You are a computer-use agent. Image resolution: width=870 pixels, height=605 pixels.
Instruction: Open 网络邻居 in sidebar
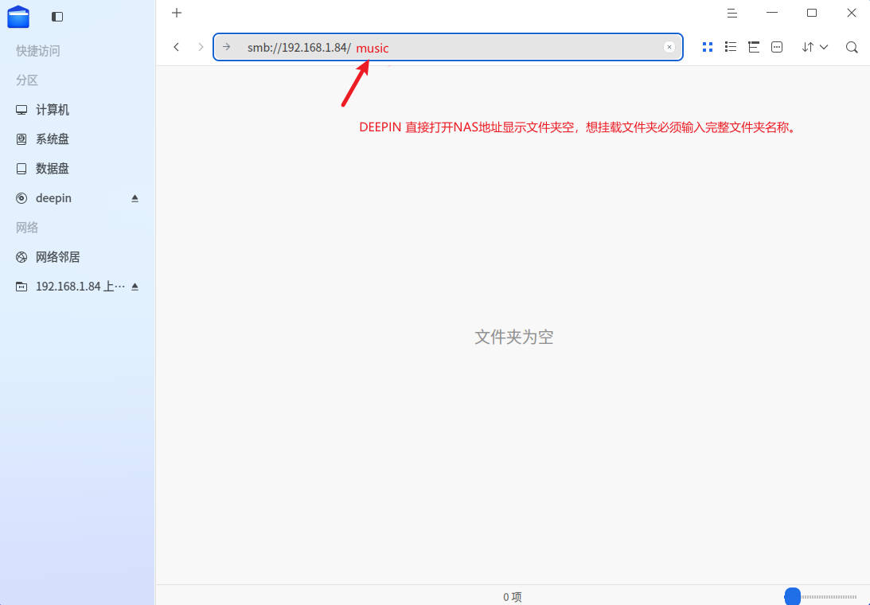click(x=77, y=257)
